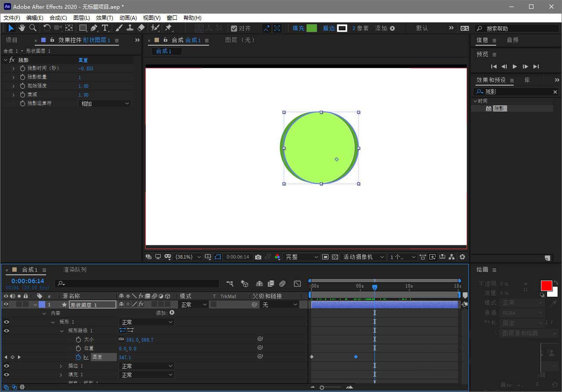Open the resolution 完整 dropdown
The image size is (562, 392).
point(302,257)
